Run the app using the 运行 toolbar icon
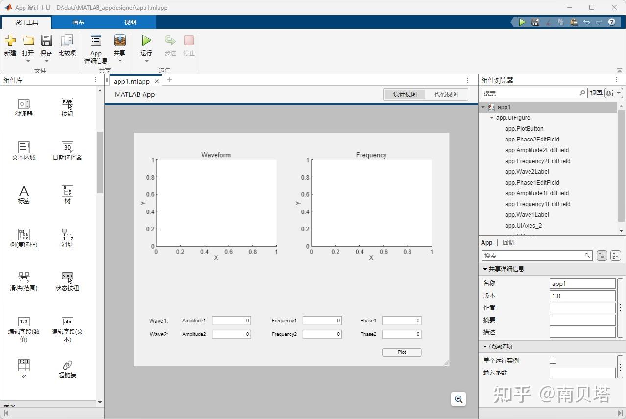Screen dimensions: 626x419 pos(145,44)
